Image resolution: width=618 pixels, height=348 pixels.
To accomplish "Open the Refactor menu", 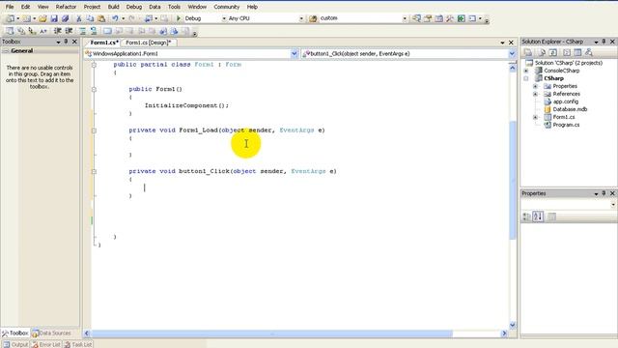I will (66, 7).
